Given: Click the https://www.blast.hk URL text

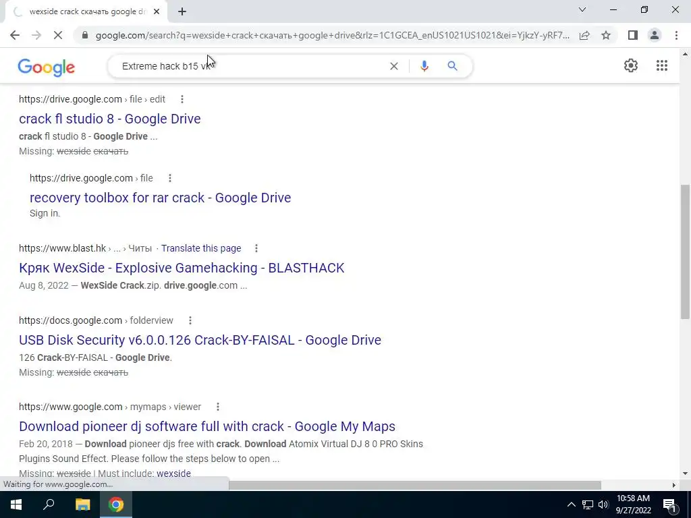Looking at the screenshot, I should (62, 248).
